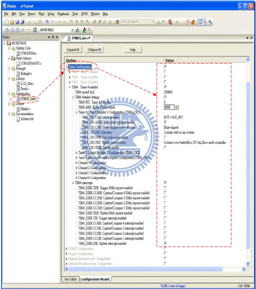Click the Collapse All button
This screenshot has height=289, width=256.
[x=94, y=50]
